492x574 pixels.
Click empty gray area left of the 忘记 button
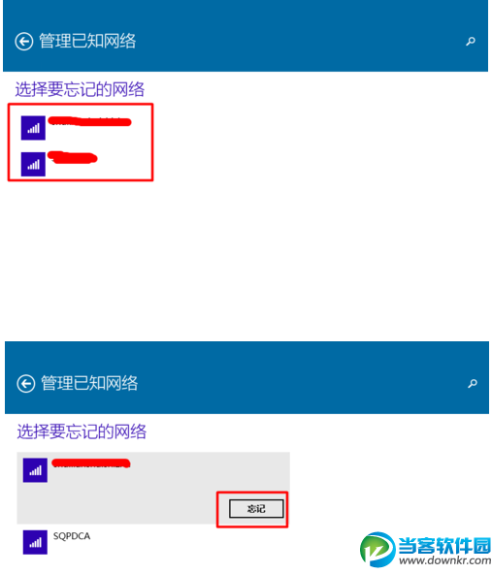(117, 507)
